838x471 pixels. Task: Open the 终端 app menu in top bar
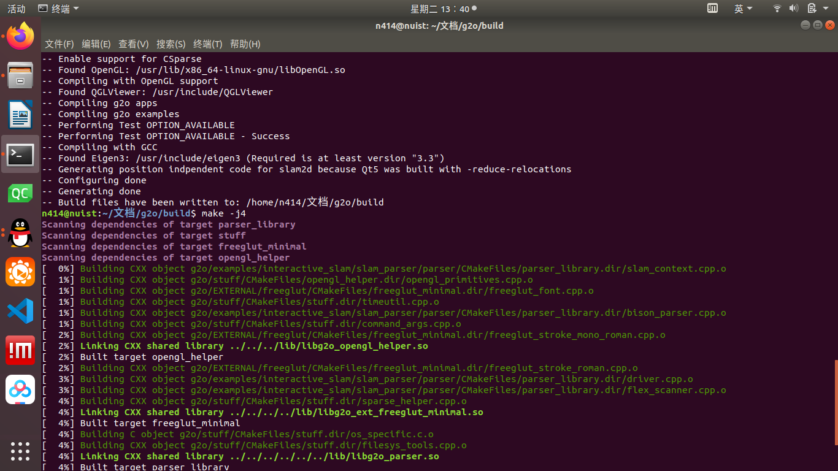pos(58,9)
